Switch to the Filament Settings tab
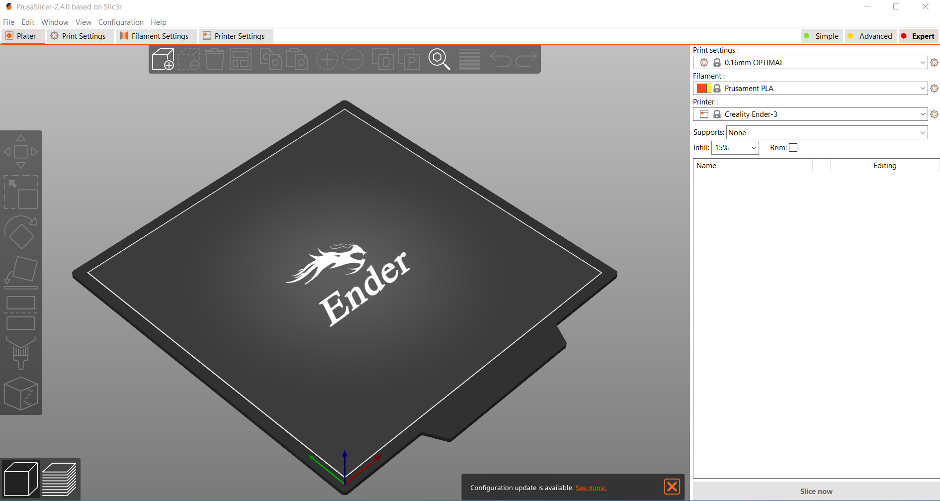Viewport: 940px width, 501px height. point(156,36)
